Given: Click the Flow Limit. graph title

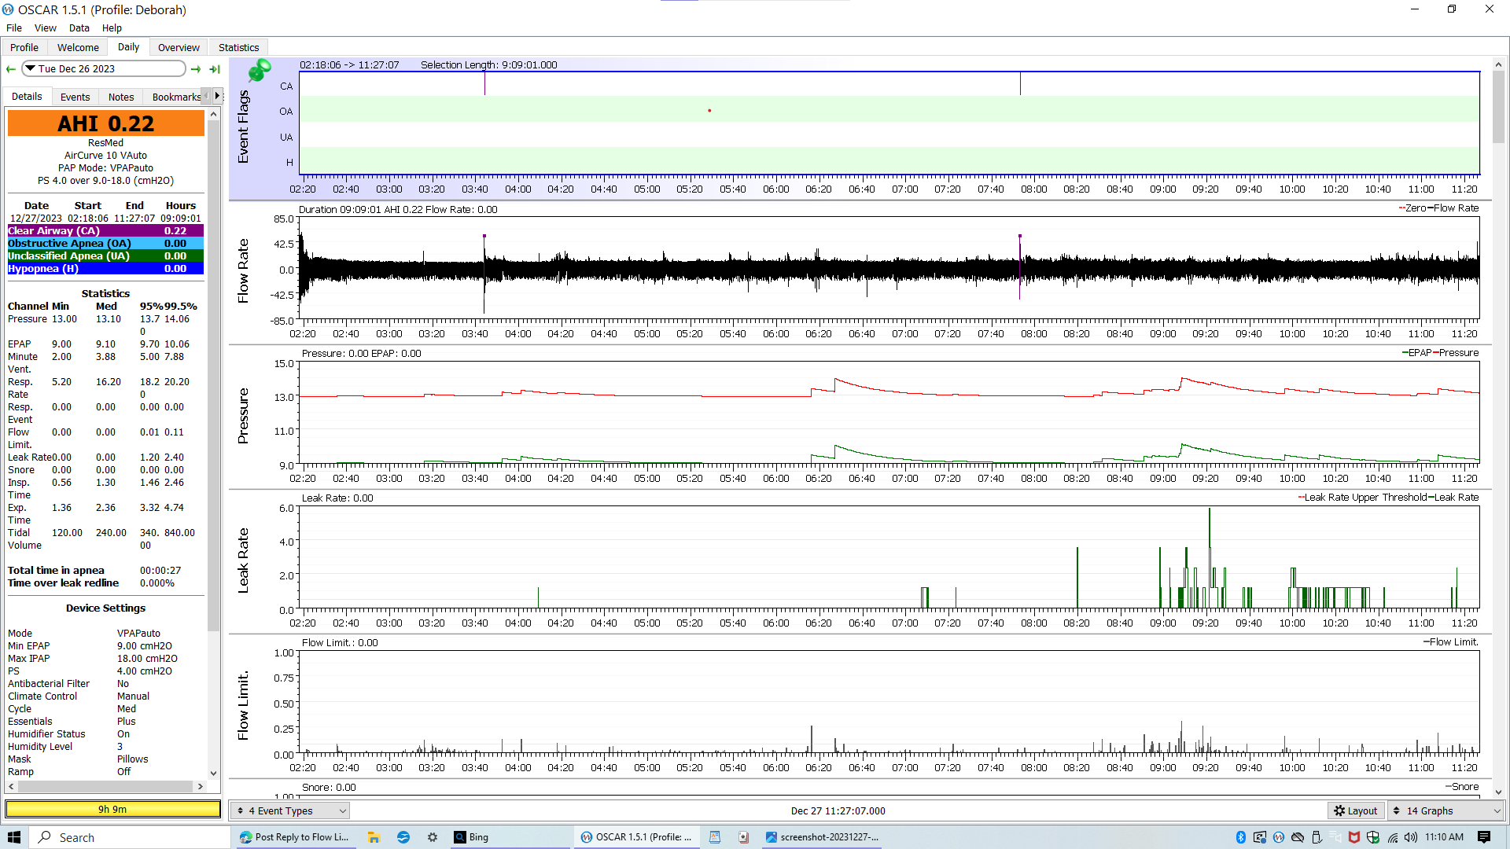Looking at the screenshot, I should pyautogui.click(x=243, y=704).
